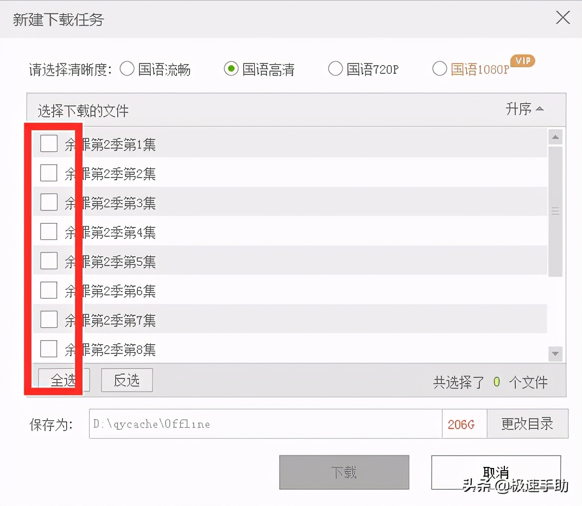
Task: Toggle the checkbox for 余罪第2季第6集
Action: [48, 290]
